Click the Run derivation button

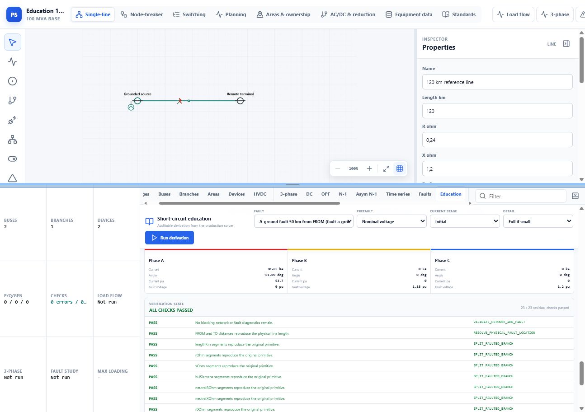point(170,238)
